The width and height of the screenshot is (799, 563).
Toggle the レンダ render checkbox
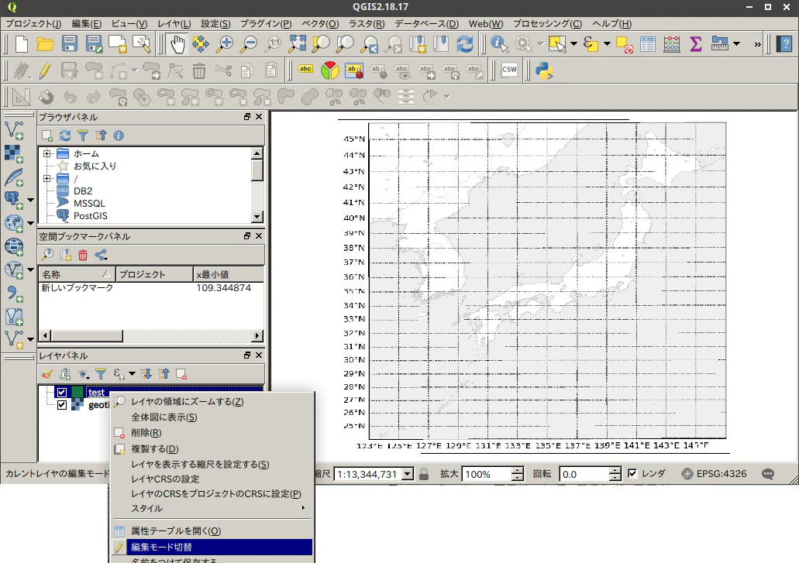(632, 473)
